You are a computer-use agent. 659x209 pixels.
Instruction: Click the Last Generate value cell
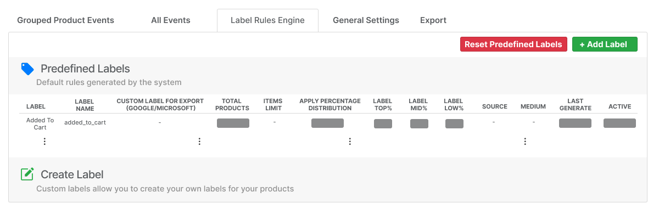pyautogui.click(x=575, y=123)
